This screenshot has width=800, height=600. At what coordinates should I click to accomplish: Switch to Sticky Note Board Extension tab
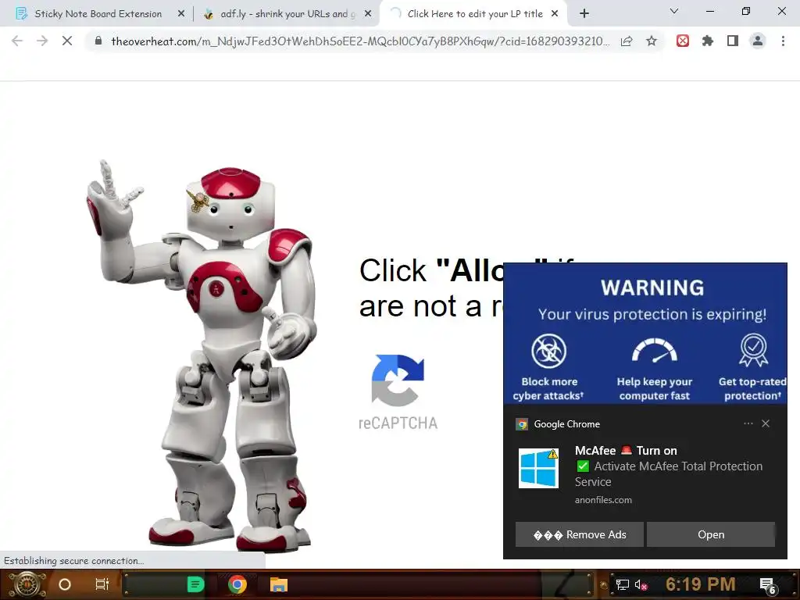97,14
